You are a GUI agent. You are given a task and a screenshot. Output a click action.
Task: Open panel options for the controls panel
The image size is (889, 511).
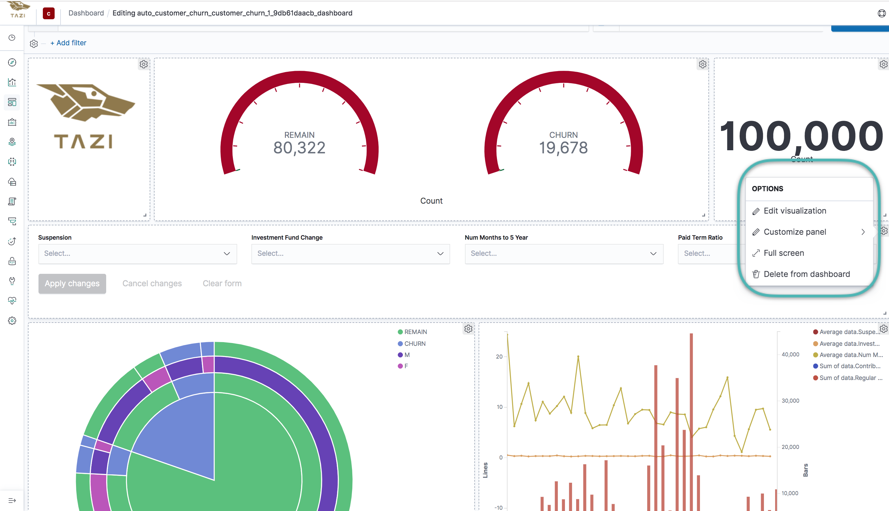884,231
